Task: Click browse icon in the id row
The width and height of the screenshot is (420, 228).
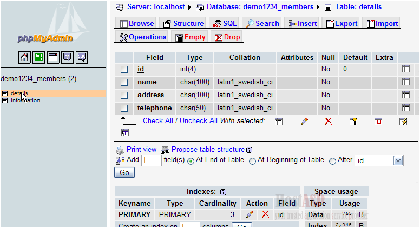Action: point(405,69)
